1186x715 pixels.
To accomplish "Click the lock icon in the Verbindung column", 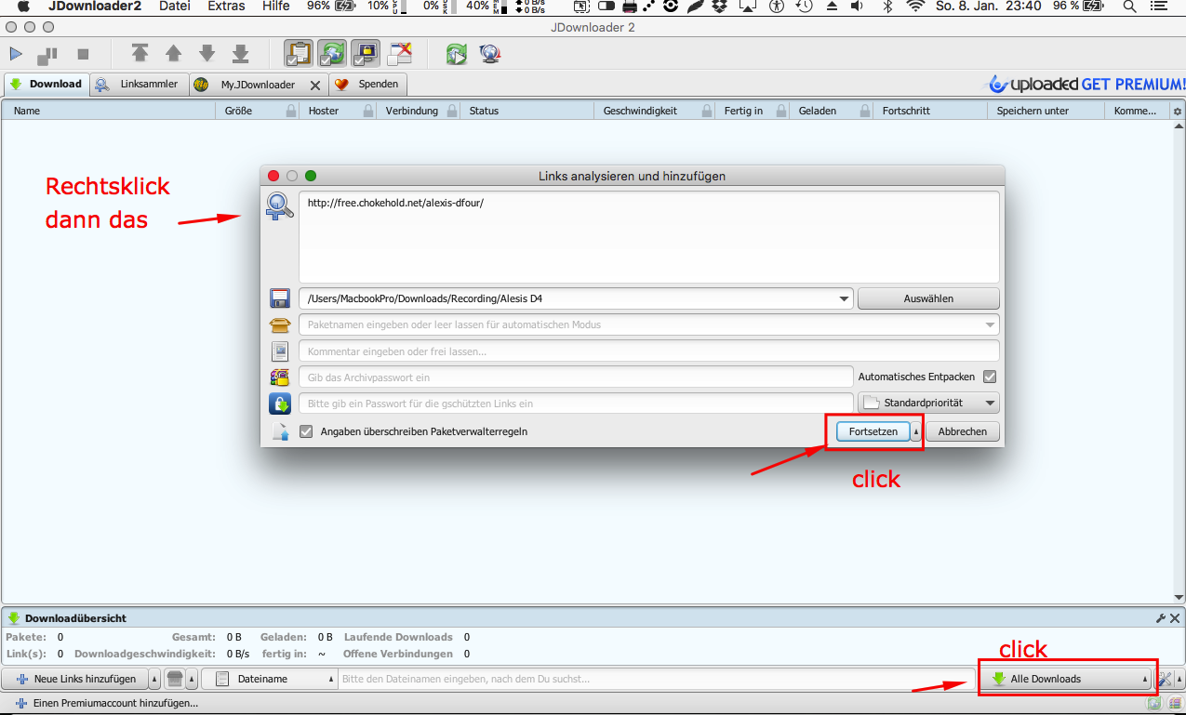I will [452, 111].
